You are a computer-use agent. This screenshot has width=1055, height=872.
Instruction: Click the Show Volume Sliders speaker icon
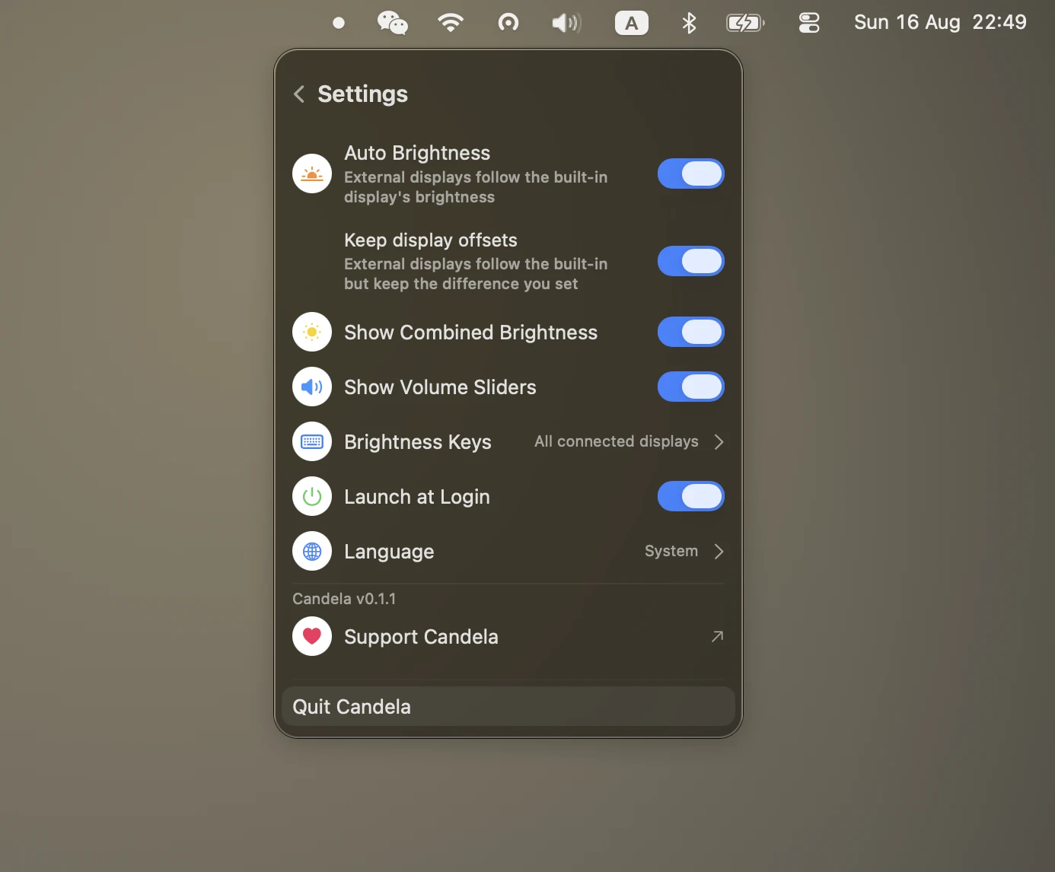pos(312,387)
